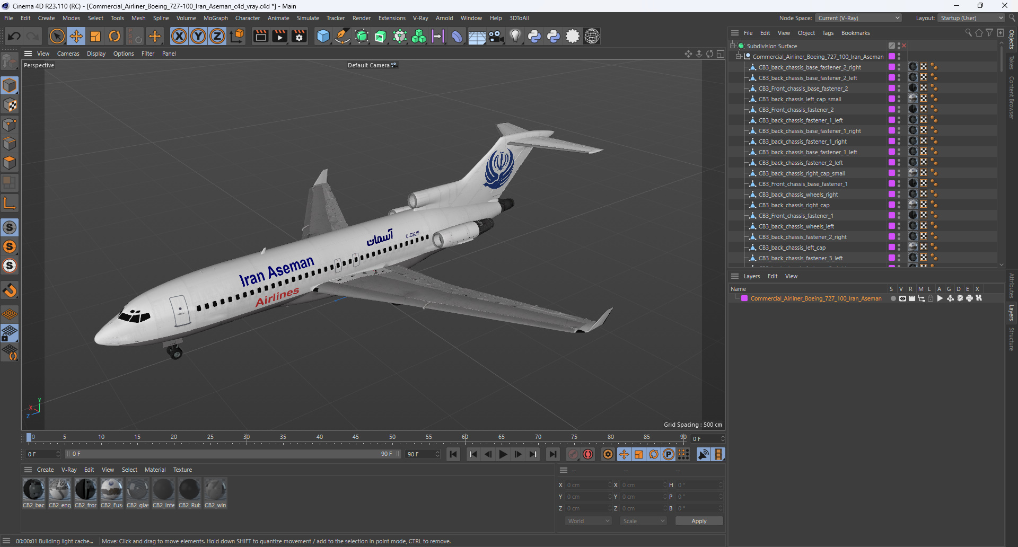Open the Scale mode dropdown

tap(643, 521)
